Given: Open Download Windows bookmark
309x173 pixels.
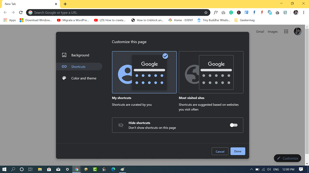Looking at the screenshot, I should tap(36, 20).
